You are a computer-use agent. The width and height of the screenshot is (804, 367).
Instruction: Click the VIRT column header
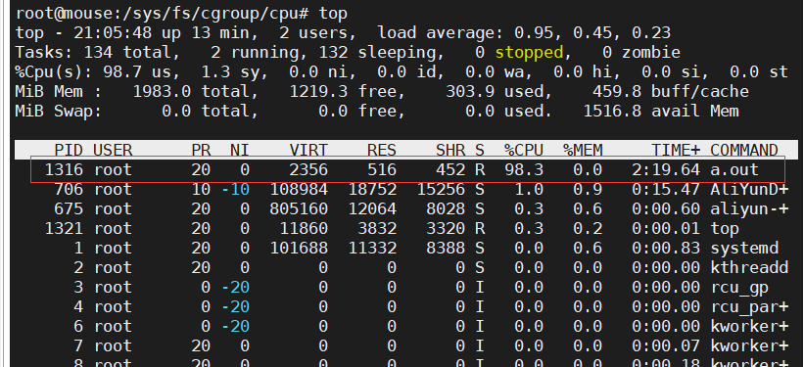(308, 150)
